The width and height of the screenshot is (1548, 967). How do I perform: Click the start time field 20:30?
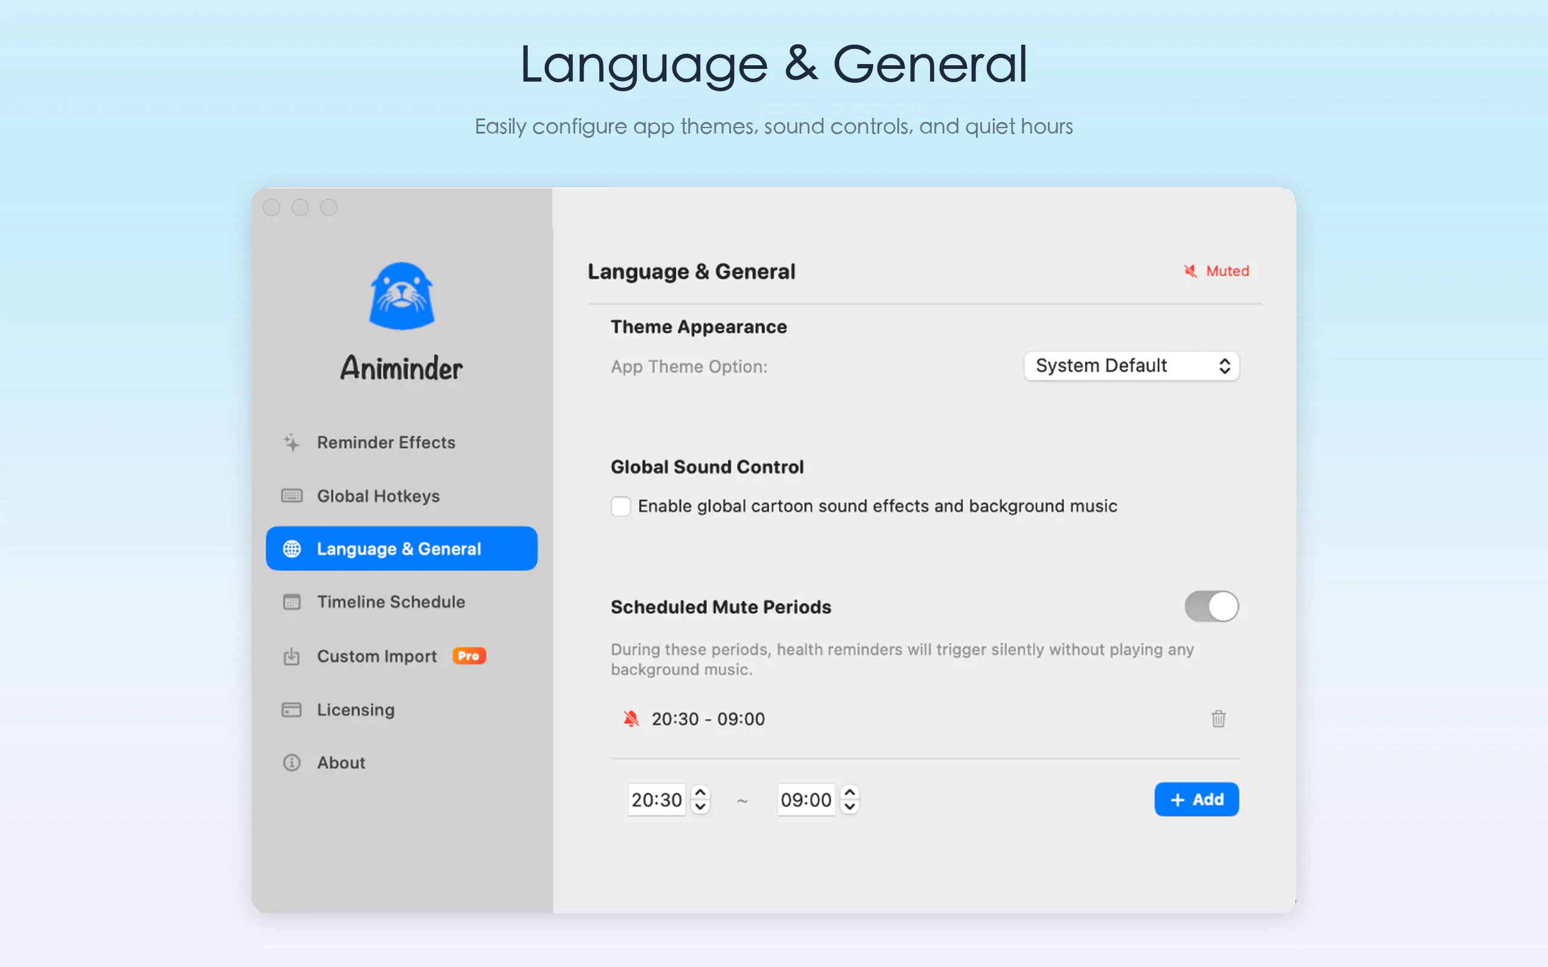[657, 800]
